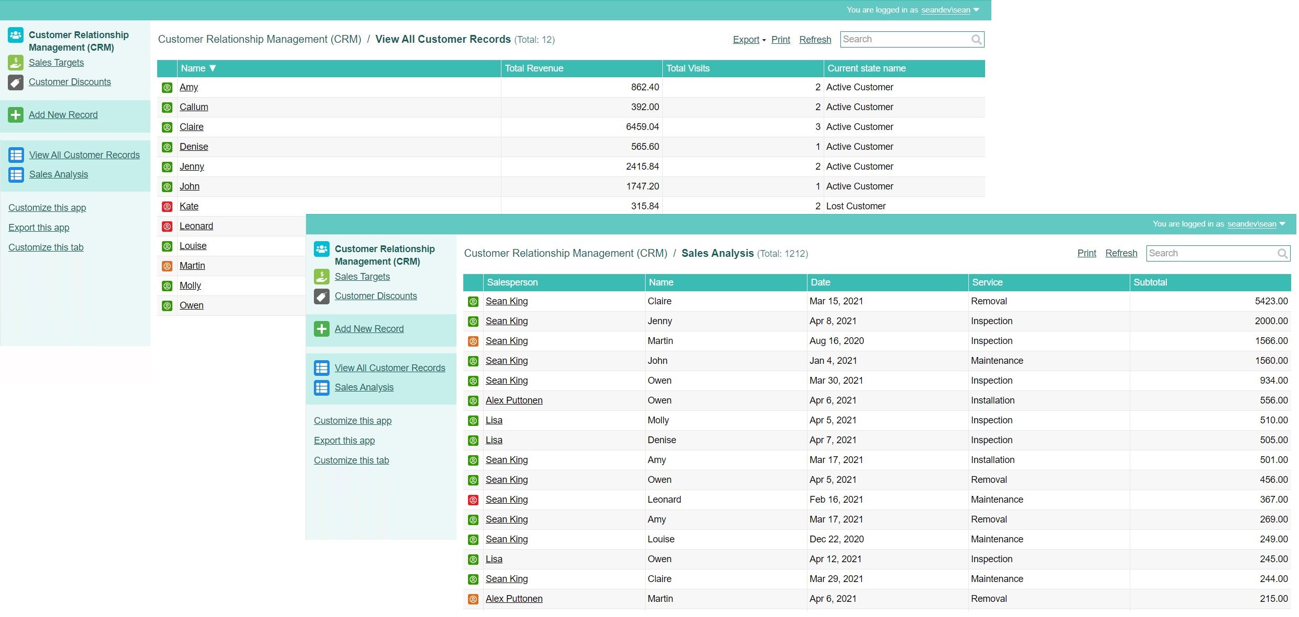Open the orange row icon for Martin Apr 6, 2021 sale

coord(473,599)
